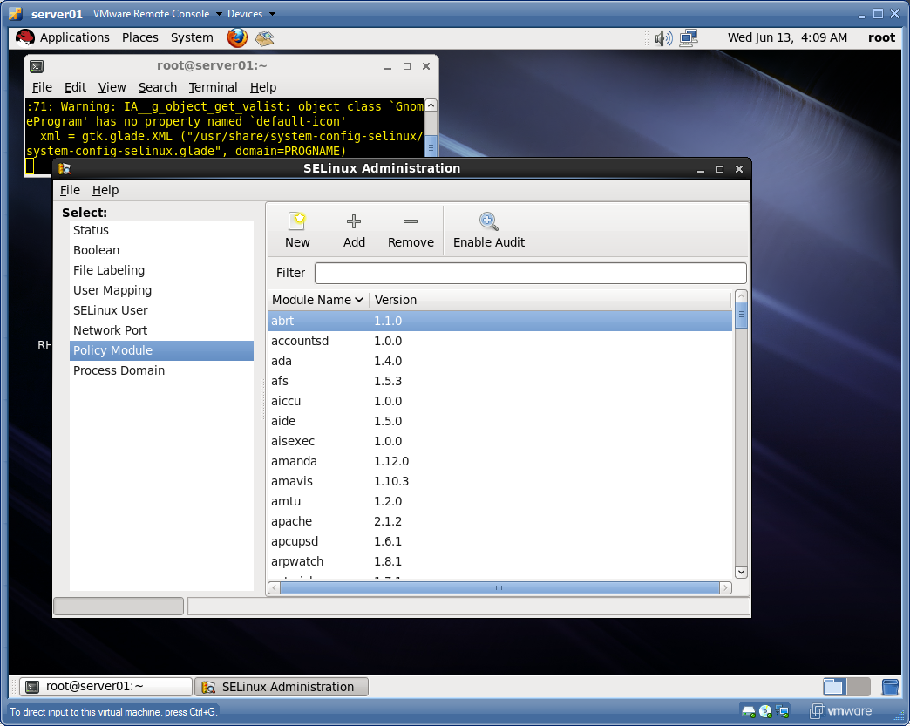The height and width of the screenshot is (726, 910).
Task: Open the Applications menu
Action: pyautogui.click(x=74, y=37)
